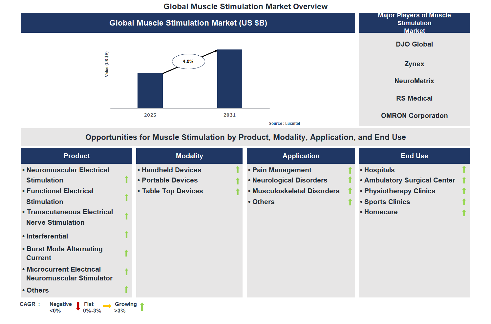
Task: Select the green Growing arrow in the legend
Action: click(x=142, y=307)
